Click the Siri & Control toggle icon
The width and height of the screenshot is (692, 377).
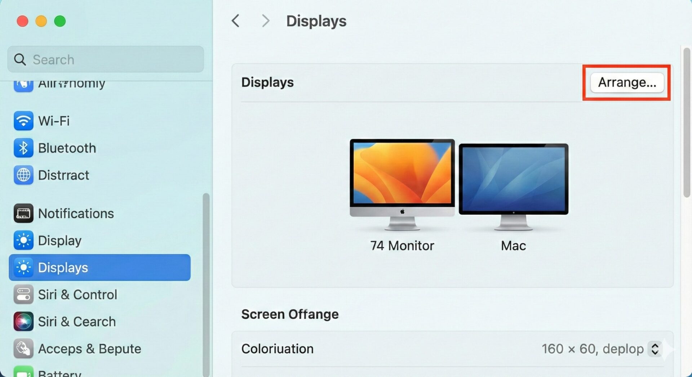pos(23,295)
